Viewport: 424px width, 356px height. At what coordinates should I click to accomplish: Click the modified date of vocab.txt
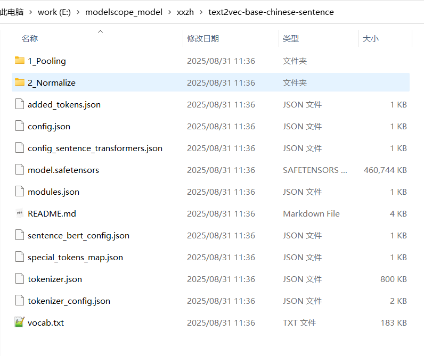[221, 323]
